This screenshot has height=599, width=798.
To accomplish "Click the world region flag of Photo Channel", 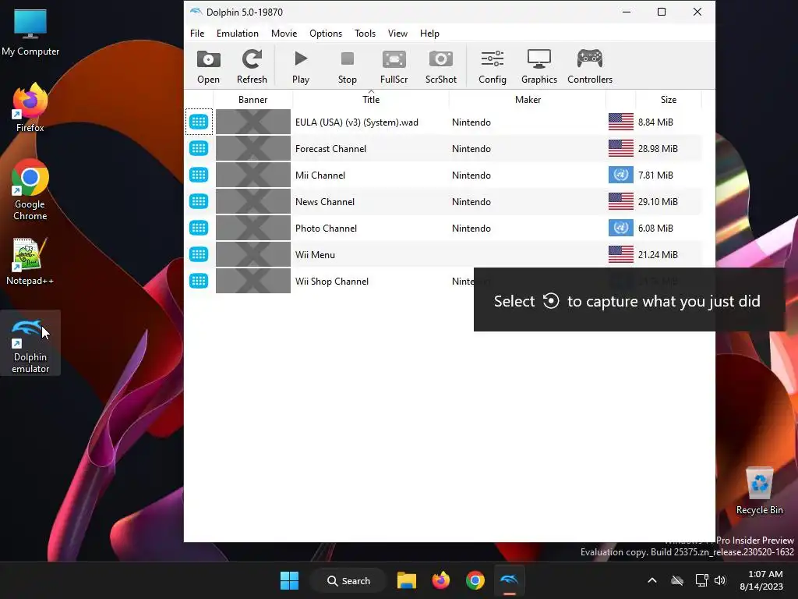I will [x=621, y=228].
